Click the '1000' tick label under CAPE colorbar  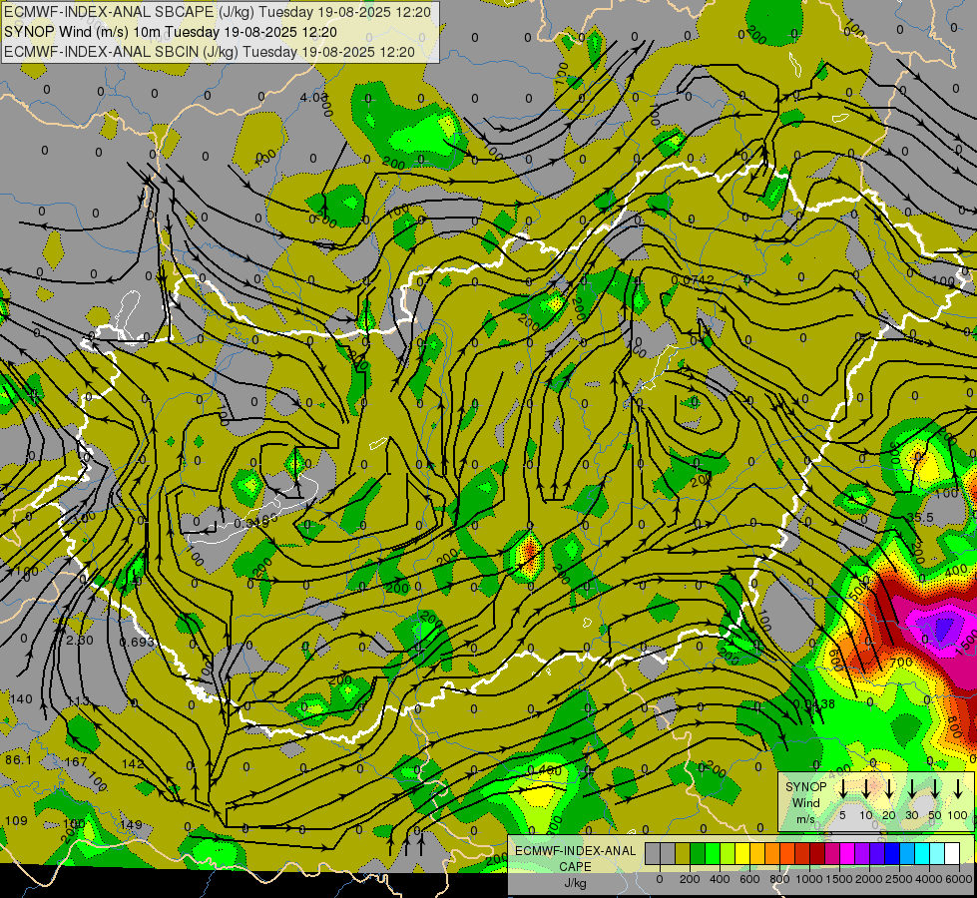point(809,879)
